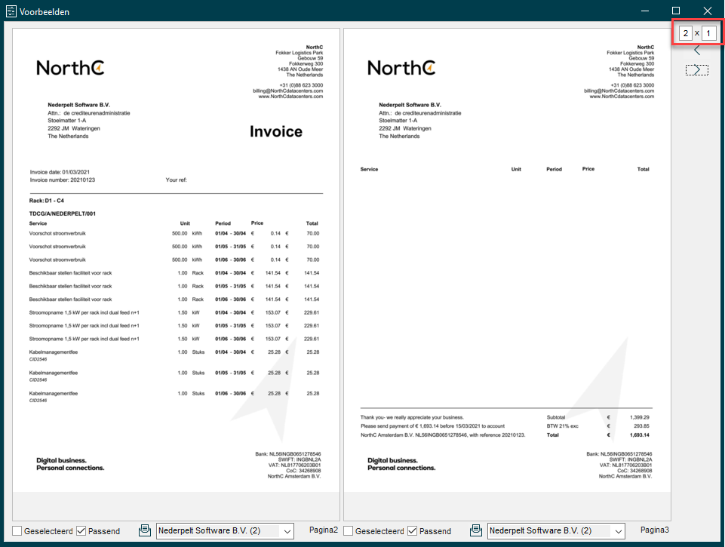The width and height of the screenshot is (725, 547).
Task: Go to next page with right chevron
Action: point(697,70)
